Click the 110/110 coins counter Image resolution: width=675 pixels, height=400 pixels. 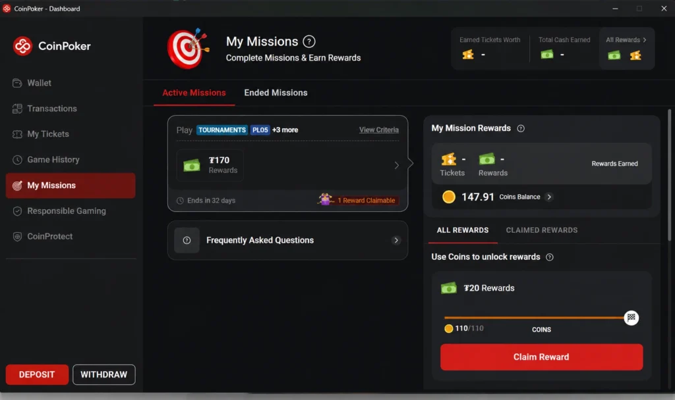tap(469, 329)
